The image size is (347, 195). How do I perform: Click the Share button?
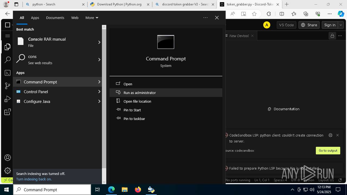point(309,25)
